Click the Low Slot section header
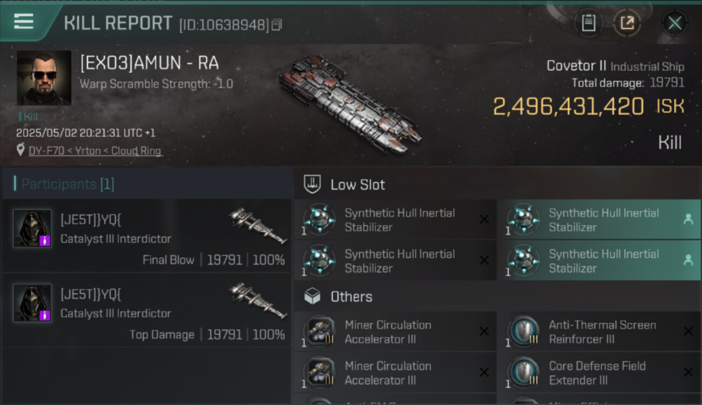702x405 pixels. point(357,185)
